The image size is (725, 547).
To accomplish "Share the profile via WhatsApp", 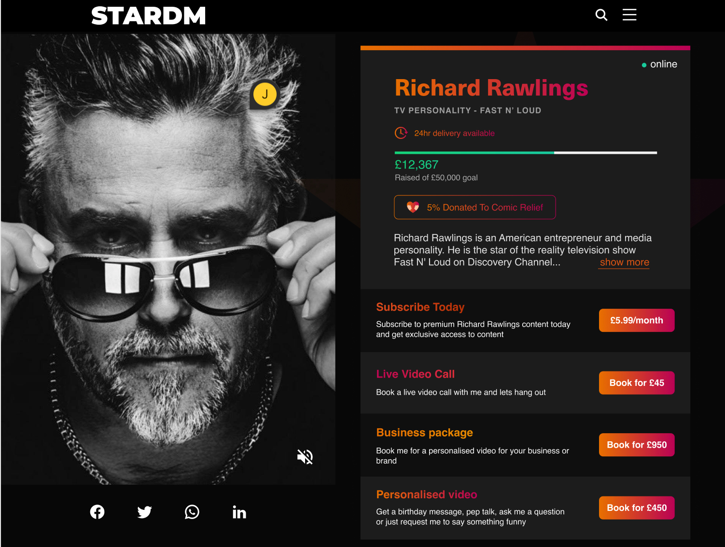I will point(192,512).
